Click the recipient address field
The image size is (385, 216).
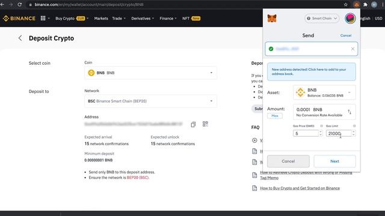(x=312, y=49)
